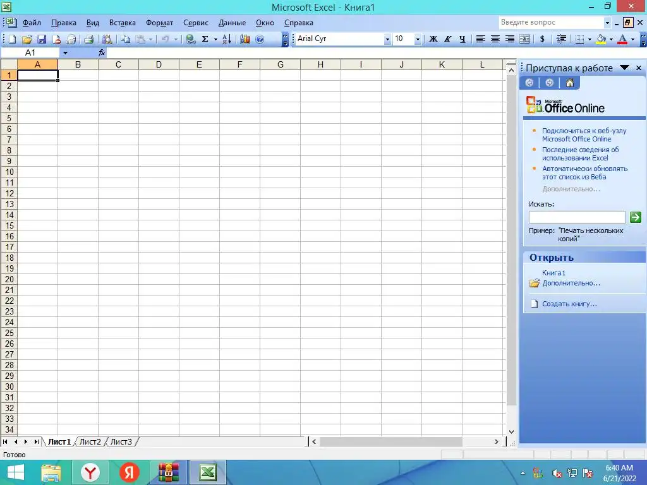Viewport: 647px width, 485px height.
Task: Click 'Создать книгу…' link
Action: (569, 304)
